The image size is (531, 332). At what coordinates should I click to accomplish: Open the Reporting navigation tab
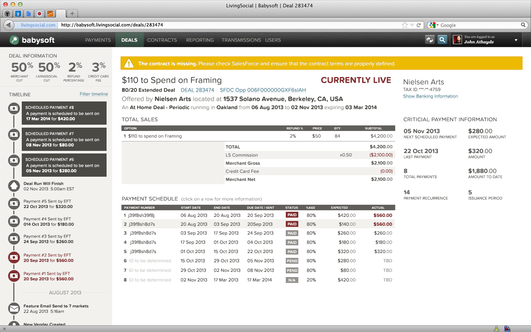(x=200, y=40)
